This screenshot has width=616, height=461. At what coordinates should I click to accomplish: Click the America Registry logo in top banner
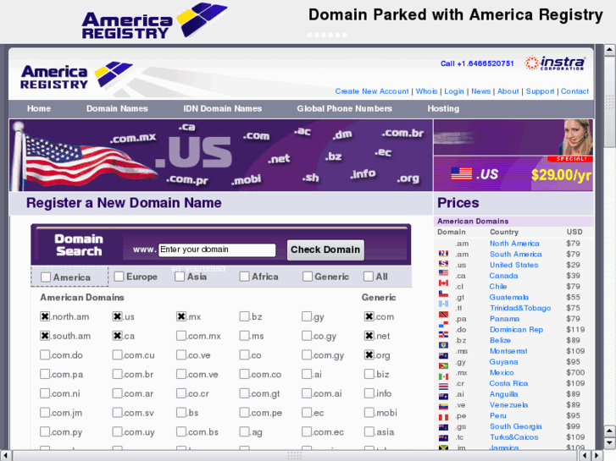153,21
